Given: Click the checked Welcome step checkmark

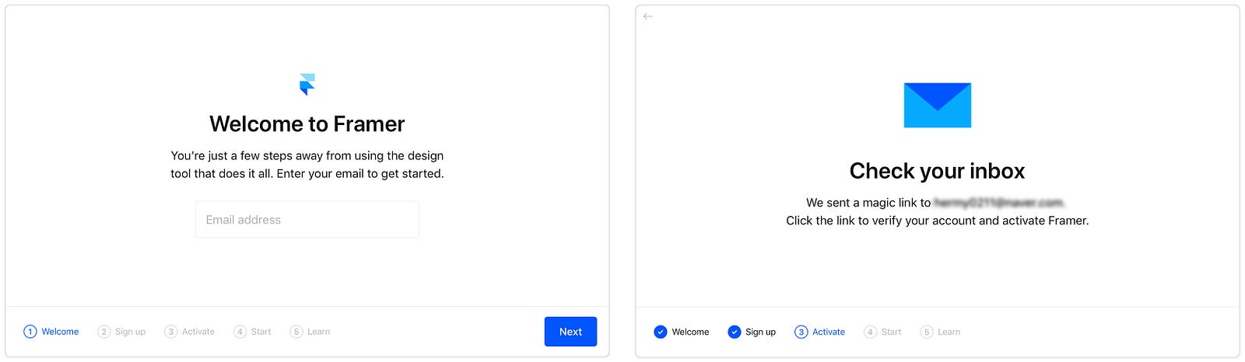Looking at the screenshot, I should point(661,332).
